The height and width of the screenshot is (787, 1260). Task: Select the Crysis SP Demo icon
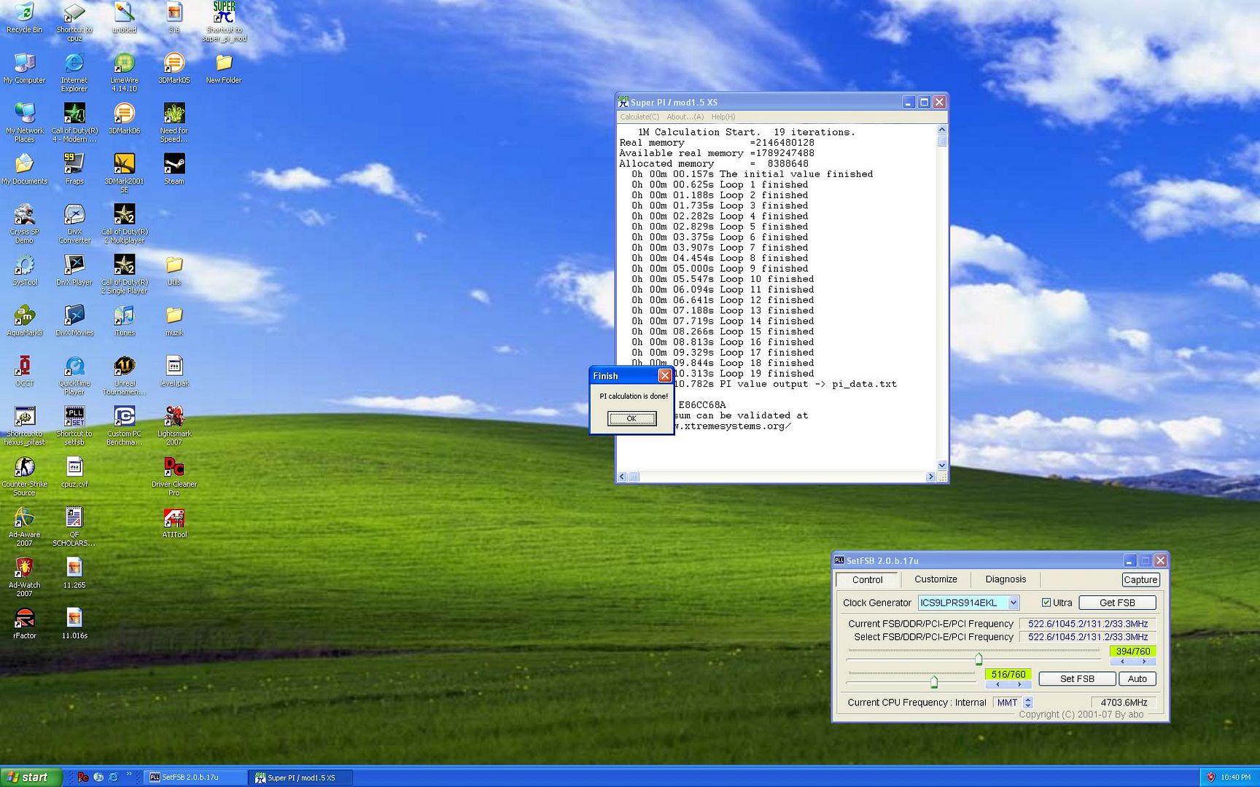24,224
